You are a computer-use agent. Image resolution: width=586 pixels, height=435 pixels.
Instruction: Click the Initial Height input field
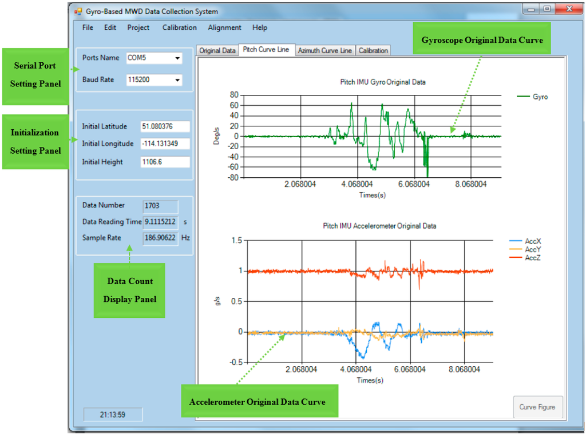coord(165,162)
